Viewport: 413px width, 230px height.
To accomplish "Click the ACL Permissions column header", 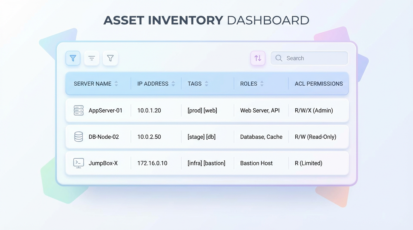I will point(318,84).
